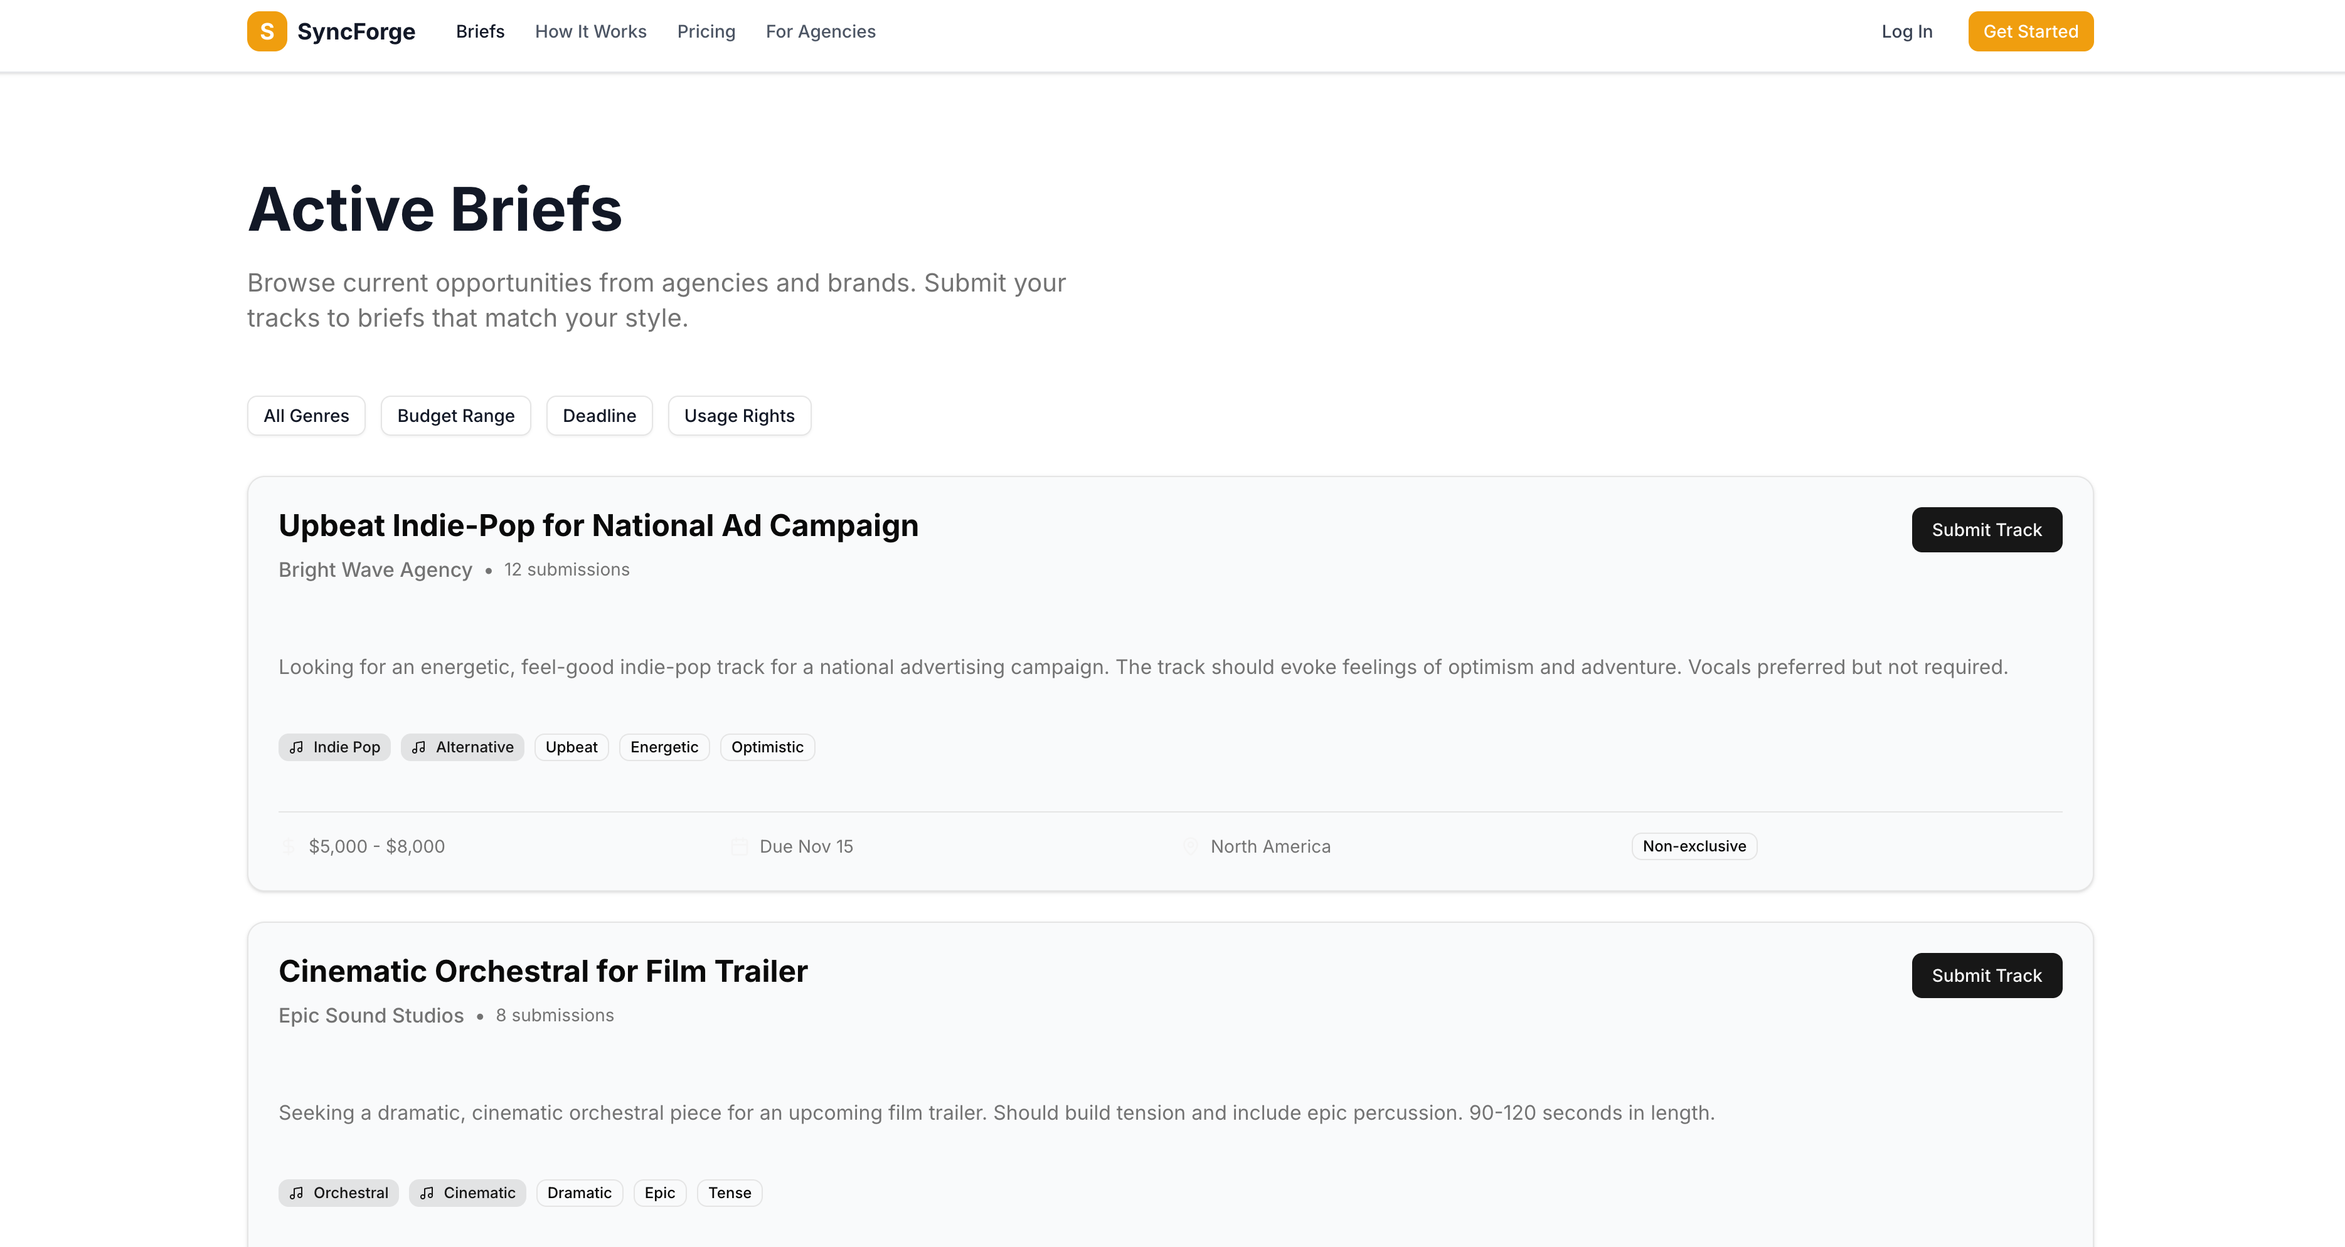Select the Deadline filter pill

pos(599,416)
